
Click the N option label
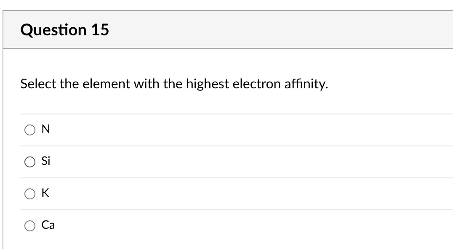pos(45,129)
